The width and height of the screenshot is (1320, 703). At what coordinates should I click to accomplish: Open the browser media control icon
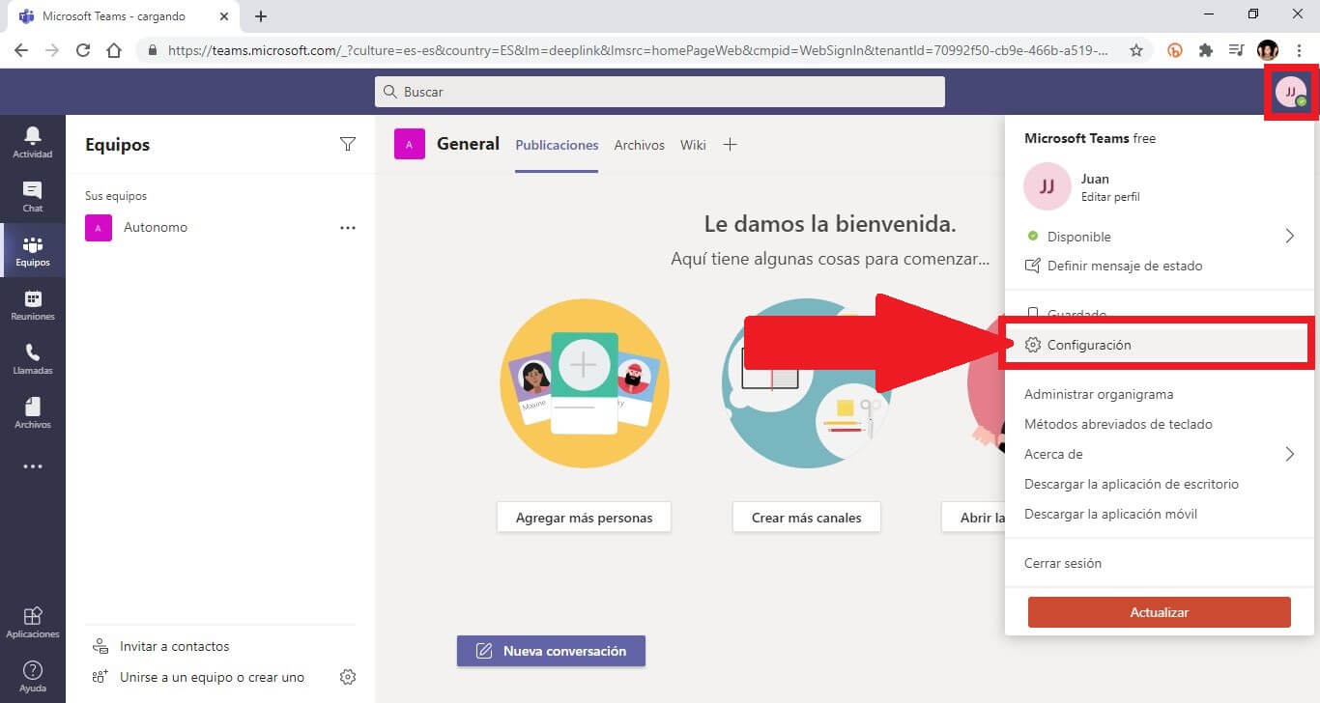click(x=1236, y=50)
